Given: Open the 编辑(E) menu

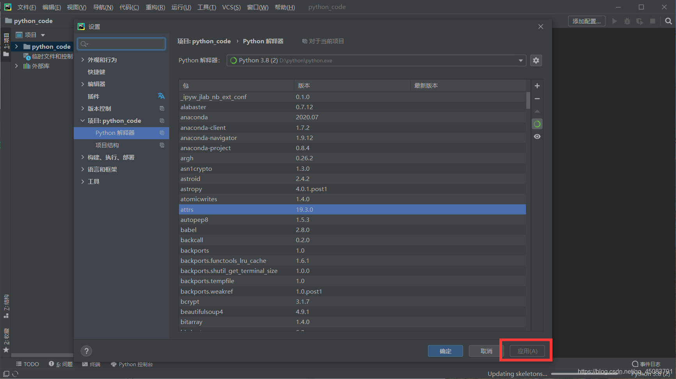Looking at the screenshot, I should (x=51, y=7).
